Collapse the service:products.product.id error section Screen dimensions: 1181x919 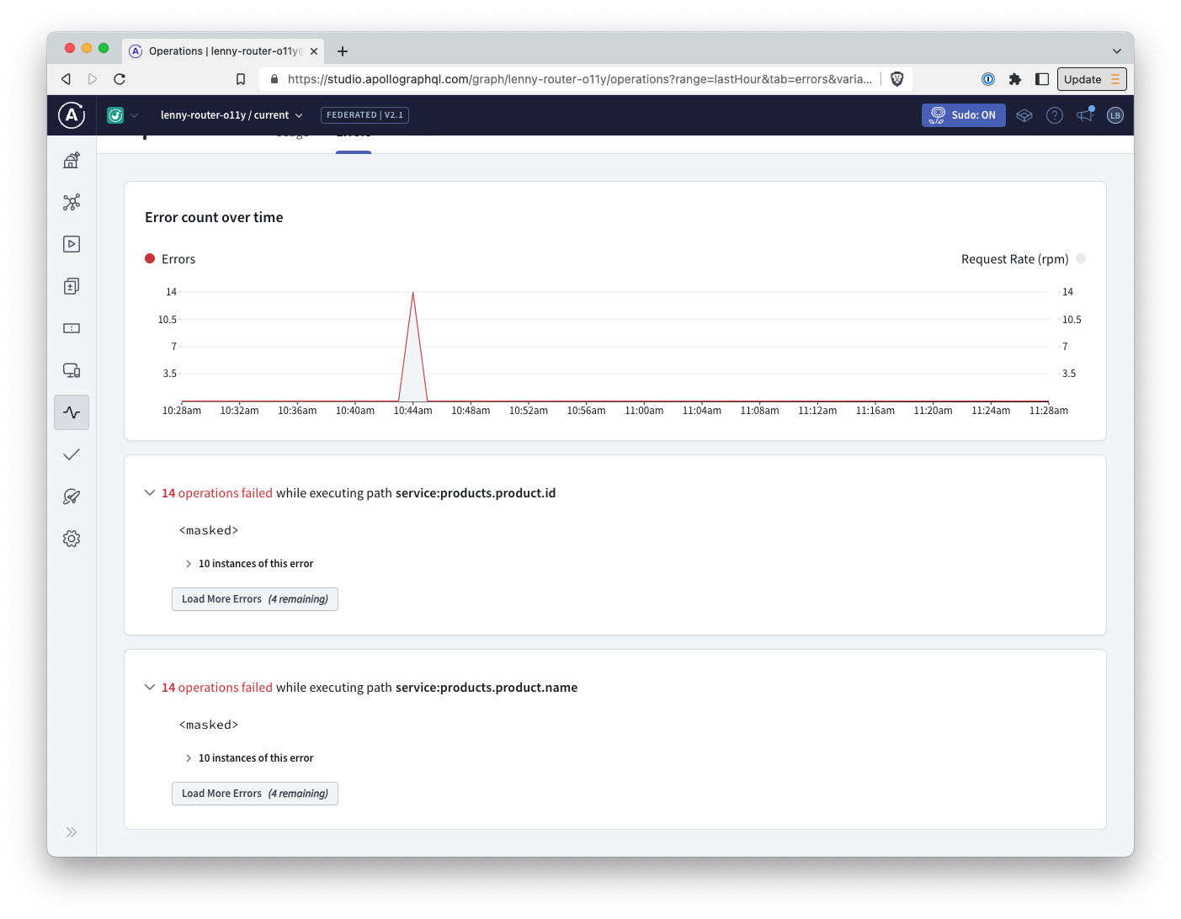coord(150,493)
